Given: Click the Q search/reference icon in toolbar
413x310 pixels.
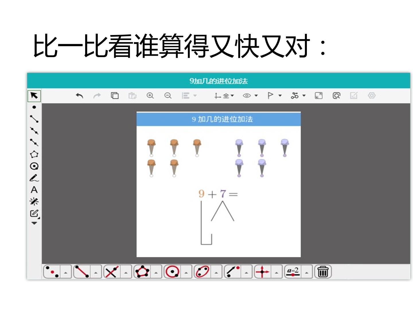Looking at the screenshot, I should tap(336, 96).
